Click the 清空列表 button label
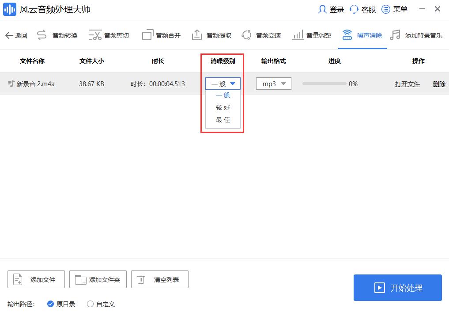 tap(166, 280)
